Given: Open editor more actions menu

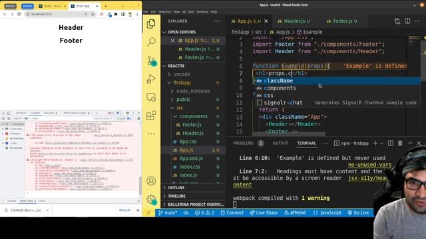Looking at the screenshot, I should [x=417, y=21].
